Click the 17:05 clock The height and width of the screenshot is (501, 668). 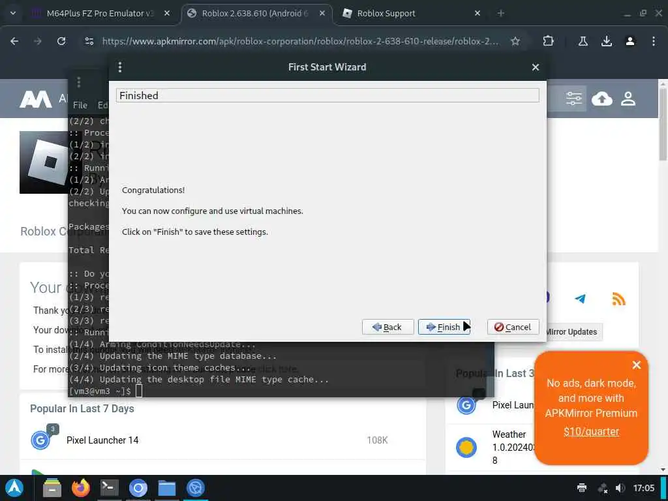pos(644,488)
